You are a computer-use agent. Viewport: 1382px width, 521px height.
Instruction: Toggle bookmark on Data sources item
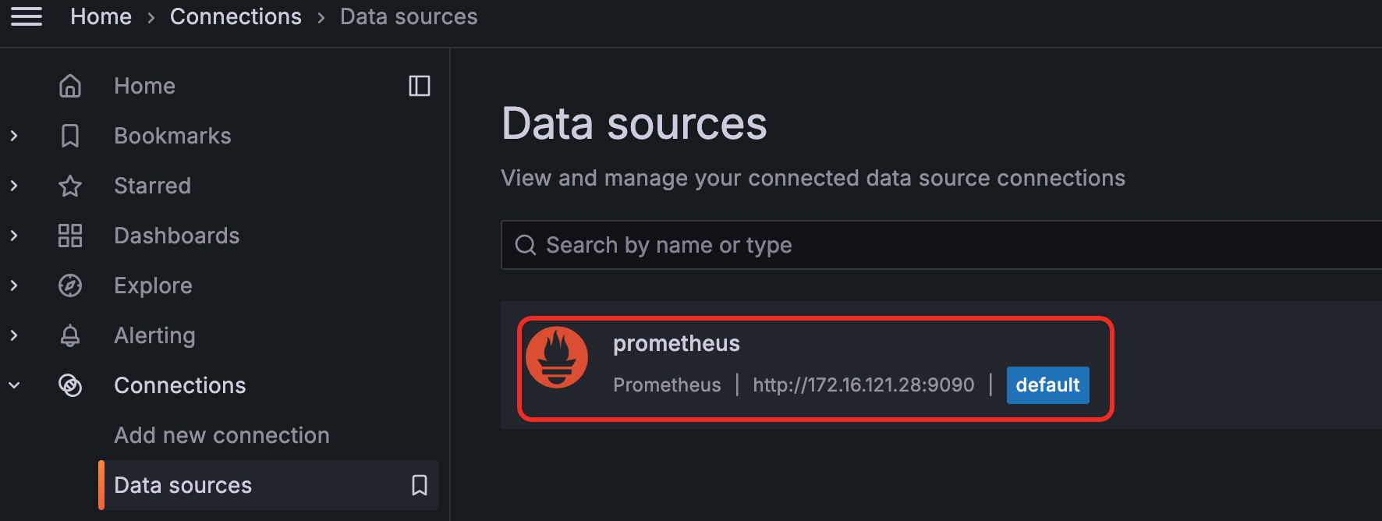pos(420,485)
